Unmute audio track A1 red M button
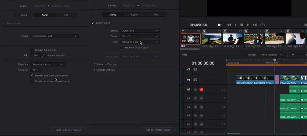 pyautogui.click(x=201, y=90)
